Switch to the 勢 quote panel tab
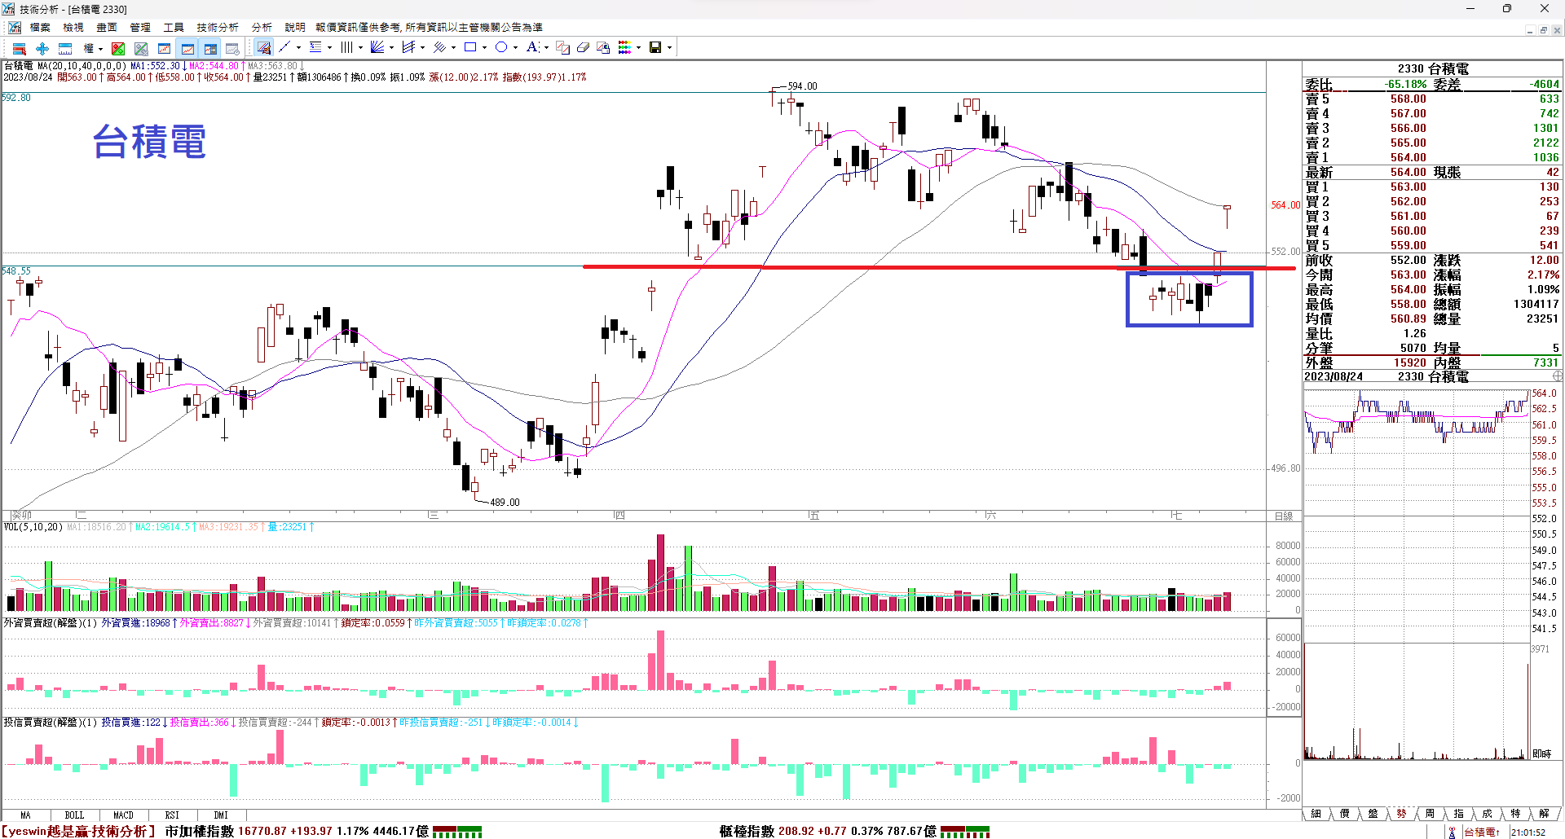Screen dimensions: 1565x839 [x=1401, y=814]
